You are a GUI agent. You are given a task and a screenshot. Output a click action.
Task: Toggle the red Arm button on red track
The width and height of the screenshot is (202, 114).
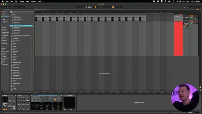197,22
